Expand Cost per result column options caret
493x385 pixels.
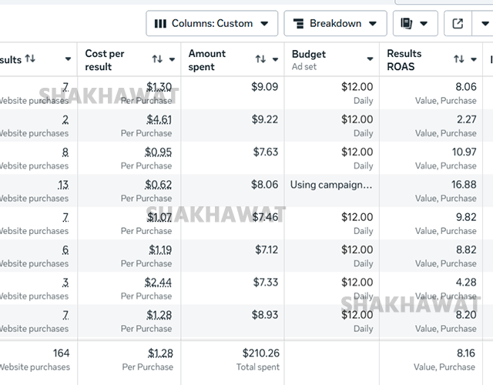pos(172,59)
